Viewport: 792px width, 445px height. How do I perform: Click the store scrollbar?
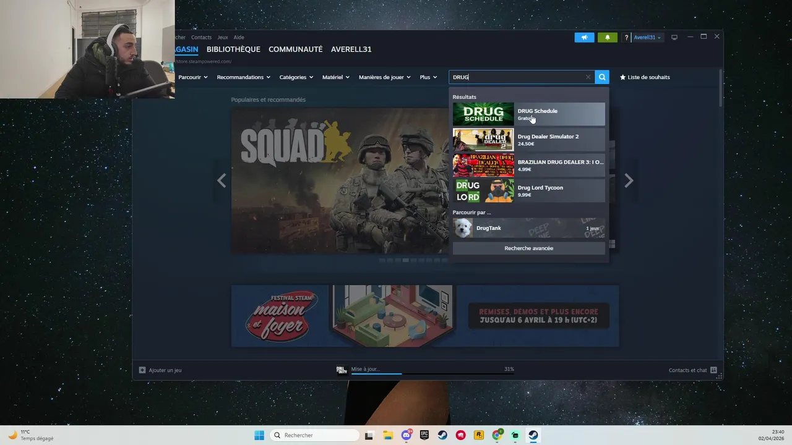tap(720, 88)
